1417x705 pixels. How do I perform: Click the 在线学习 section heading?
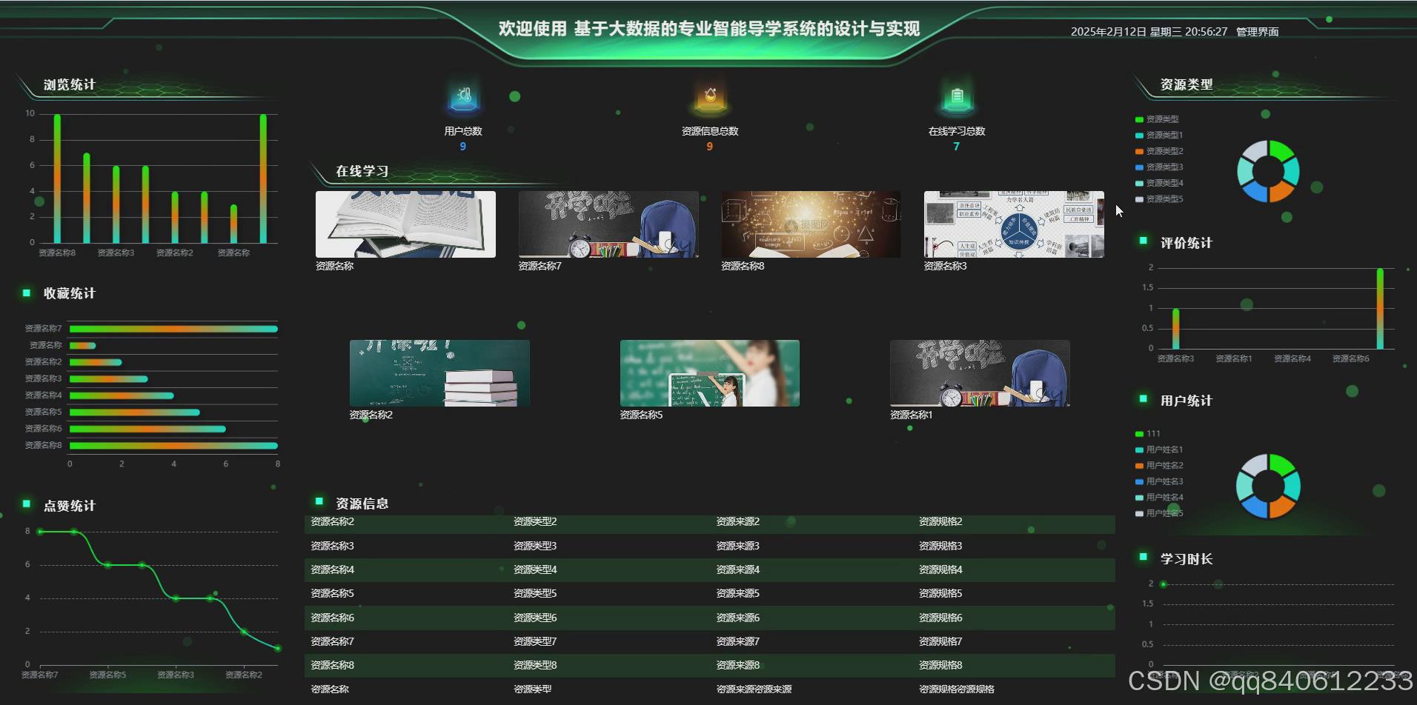(x=362, y=172)
